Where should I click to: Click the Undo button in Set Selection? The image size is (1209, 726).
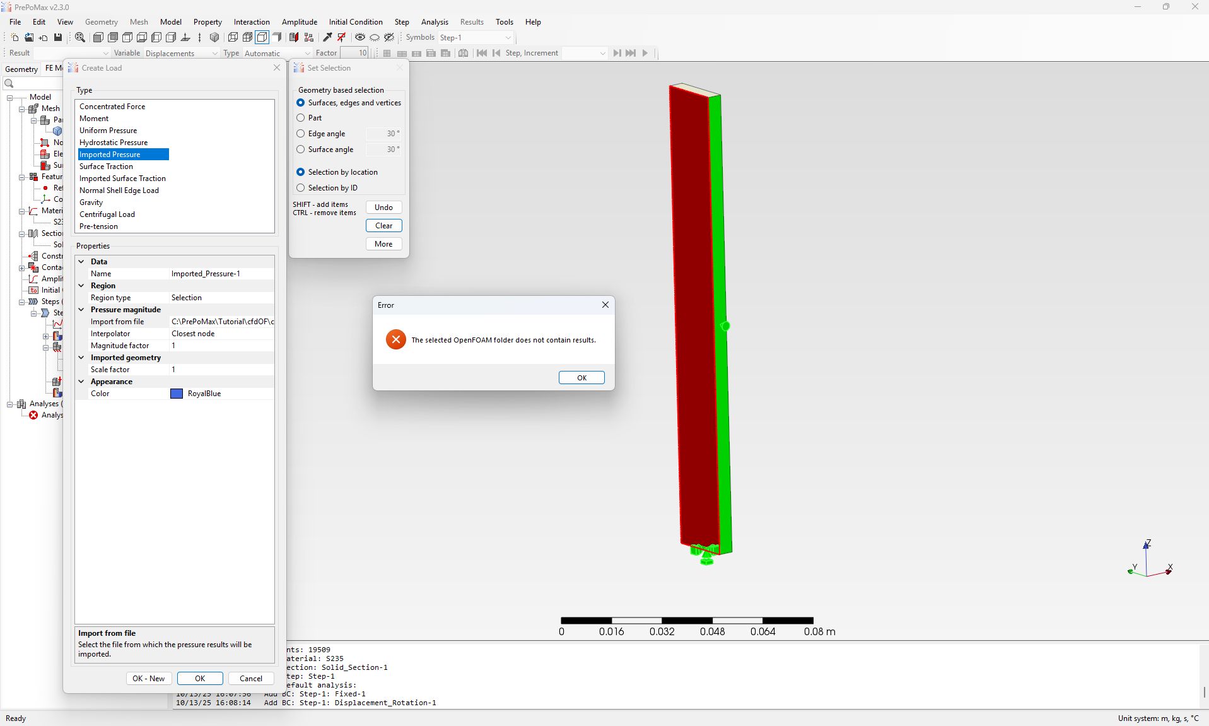(383, 208)
